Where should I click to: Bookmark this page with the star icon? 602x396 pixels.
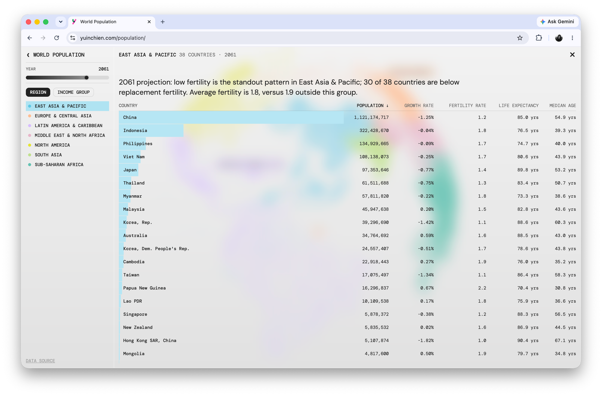(520, 38)
